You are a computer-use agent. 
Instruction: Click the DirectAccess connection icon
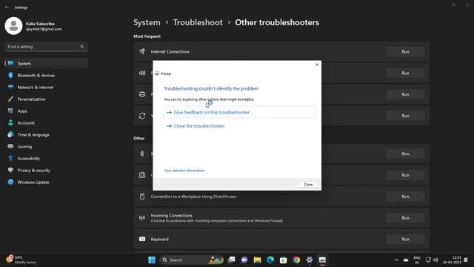coord(142,197)
